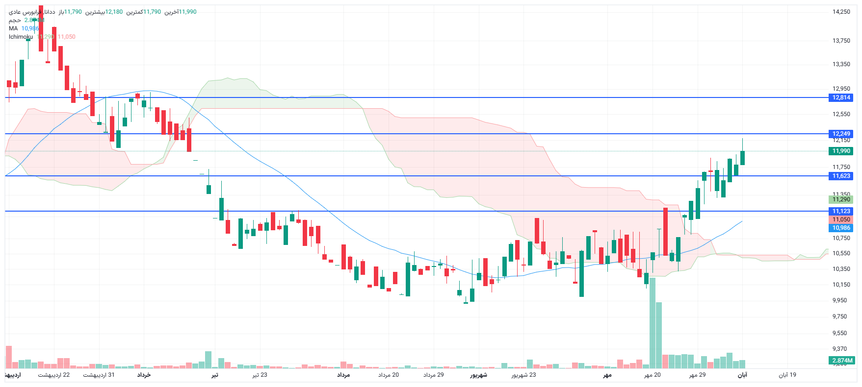Viewport: 862px width, 387px height.
Task: Click the 11,990 last price label
Action: point(841,151)
